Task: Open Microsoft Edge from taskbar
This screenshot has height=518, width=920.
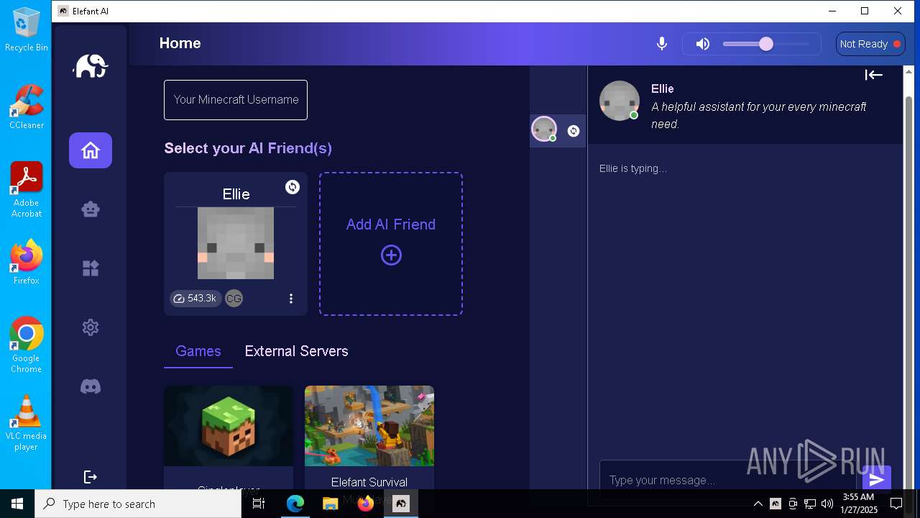Action: click(x=295, y=504)
